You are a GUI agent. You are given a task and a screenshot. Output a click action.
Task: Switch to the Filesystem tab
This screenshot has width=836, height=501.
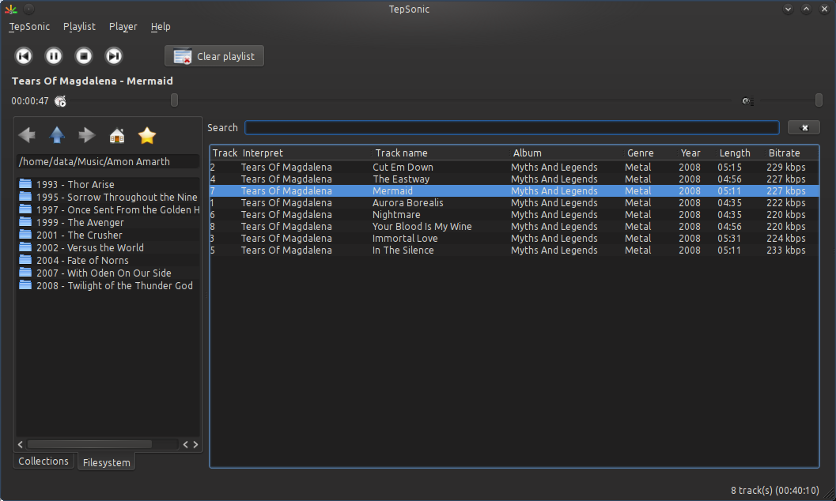click(x=106, y=462)
